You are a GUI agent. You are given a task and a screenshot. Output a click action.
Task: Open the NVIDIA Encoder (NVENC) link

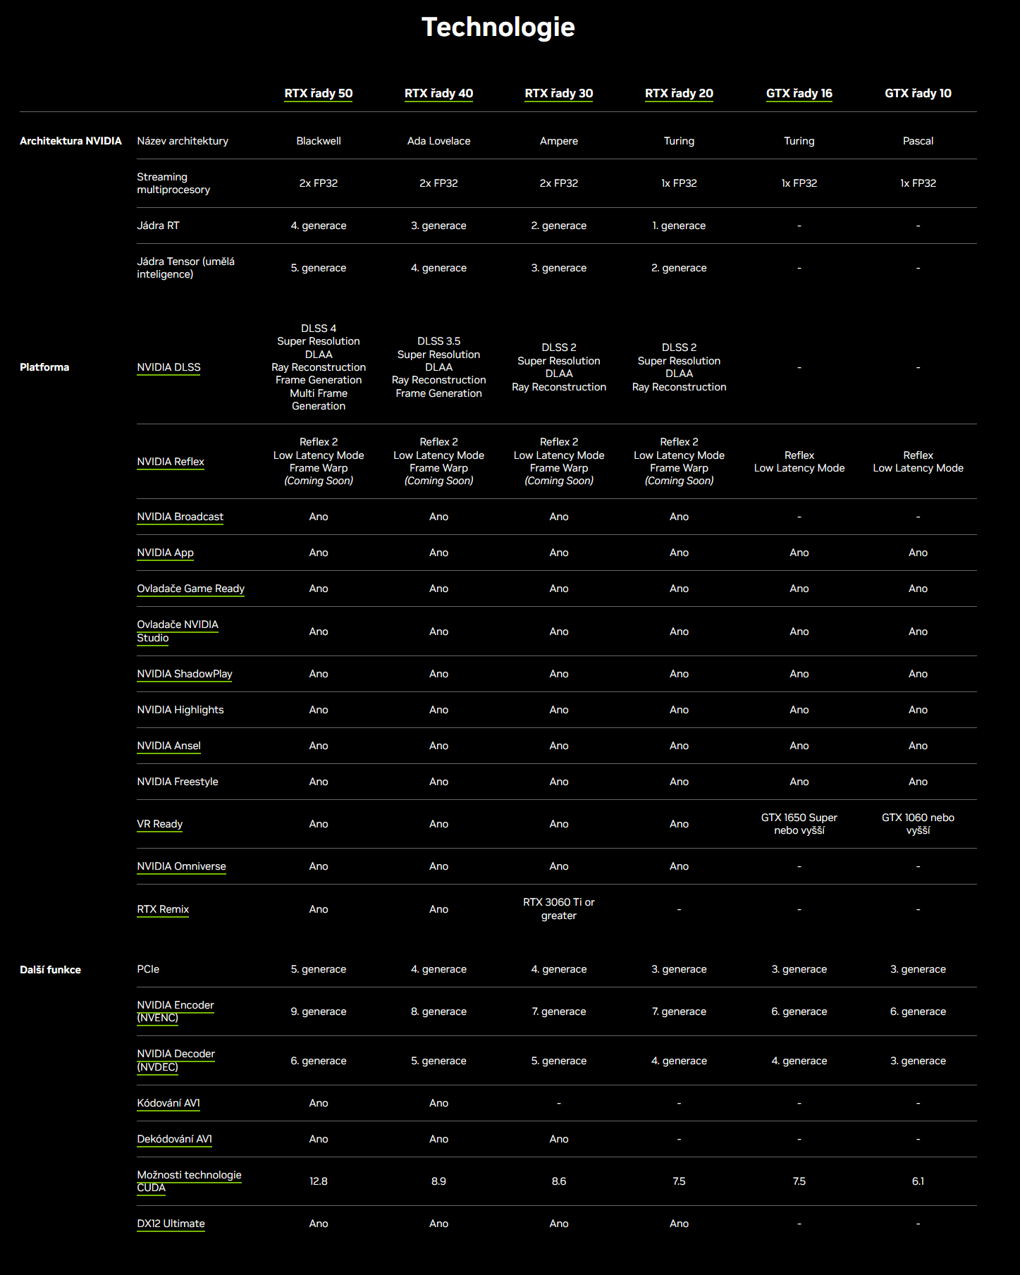tap(176, 1011)
